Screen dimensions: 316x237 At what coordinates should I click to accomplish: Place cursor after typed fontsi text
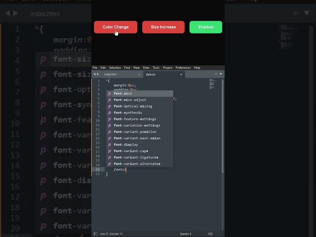coord(126,170)
